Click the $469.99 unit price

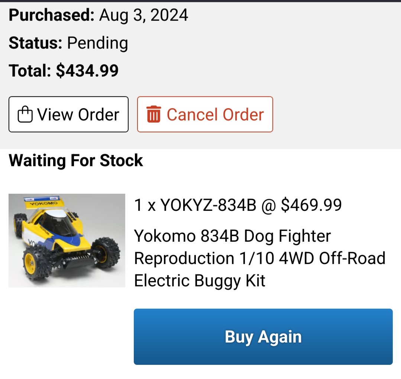(311, 205)
